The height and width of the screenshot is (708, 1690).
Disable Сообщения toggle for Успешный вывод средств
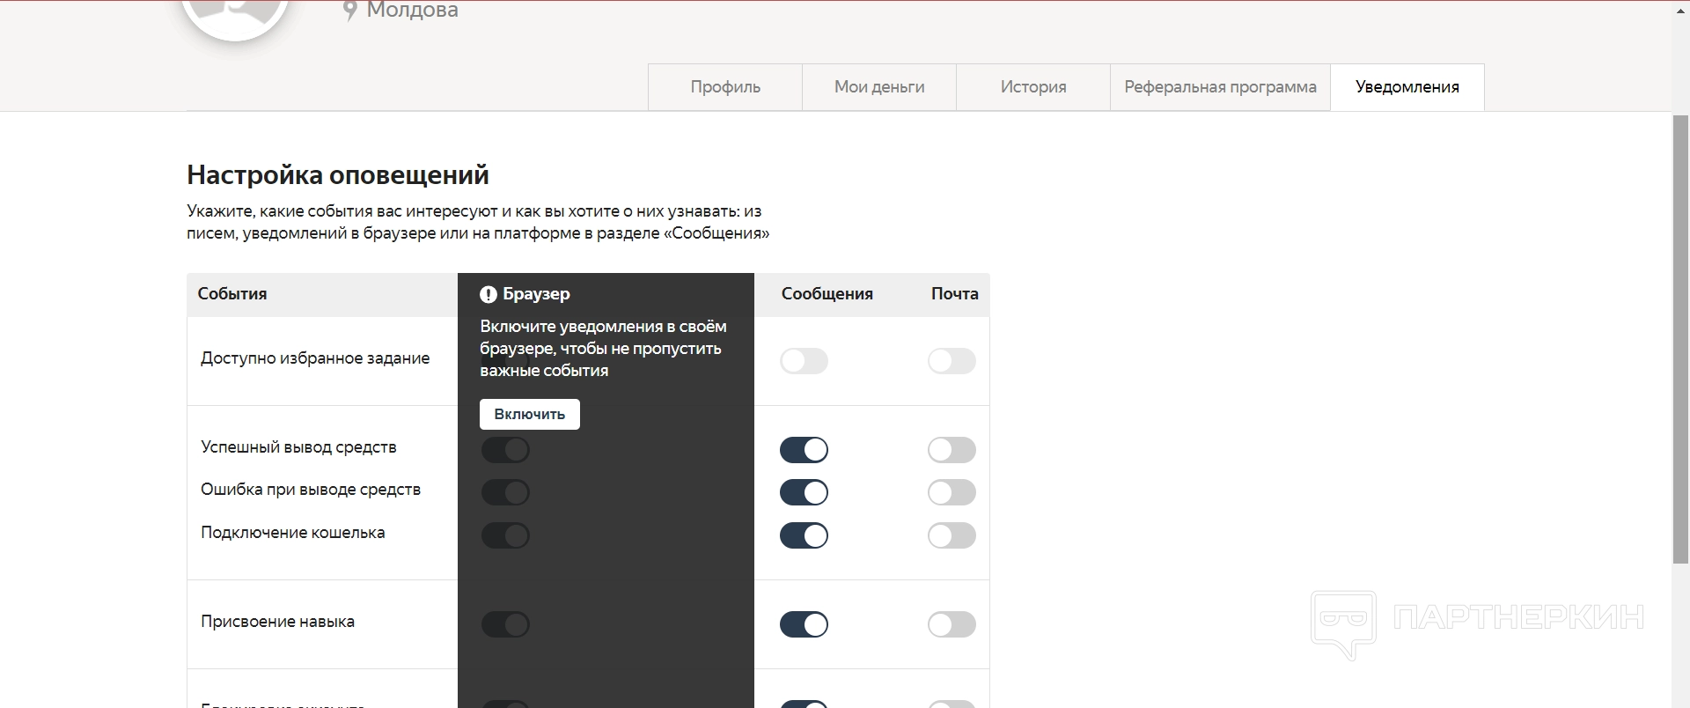click(804, 450)
